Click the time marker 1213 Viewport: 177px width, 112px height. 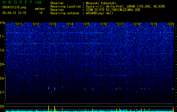[53, 24]
